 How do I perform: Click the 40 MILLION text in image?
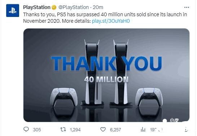click(x=106, y=79)
